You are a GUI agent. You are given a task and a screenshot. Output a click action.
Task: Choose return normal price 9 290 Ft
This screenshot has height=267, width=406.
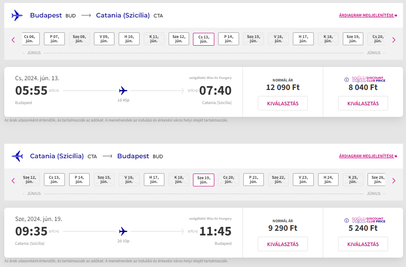[x=282, y=244]
